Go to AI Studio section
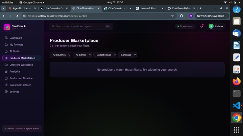Viewport: 243px width, 136px height. tap(22, 51)
